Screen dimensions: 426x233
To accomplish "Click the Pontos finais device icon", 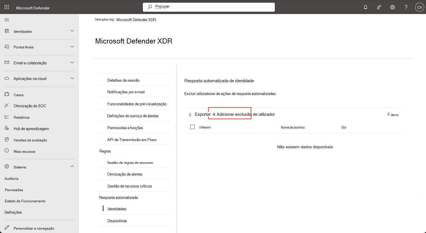I will [7, 47].
